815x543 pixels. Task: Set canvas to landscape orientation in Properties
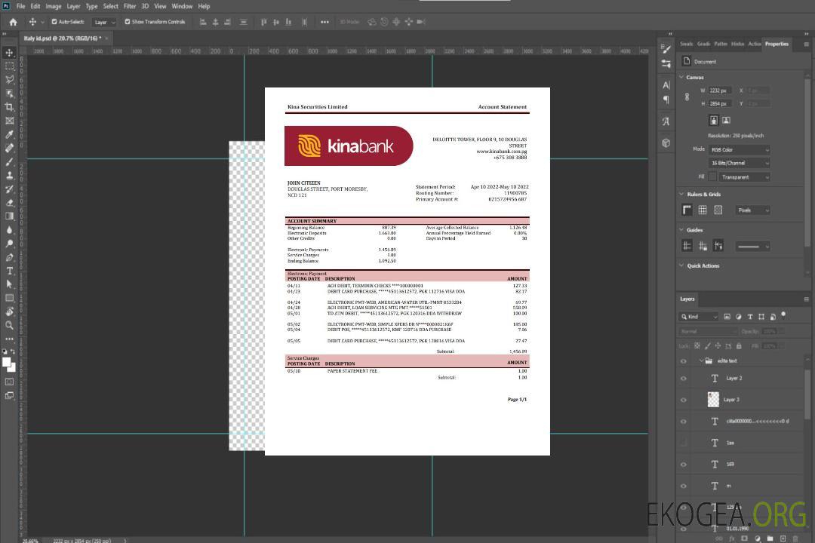(726, 120)
